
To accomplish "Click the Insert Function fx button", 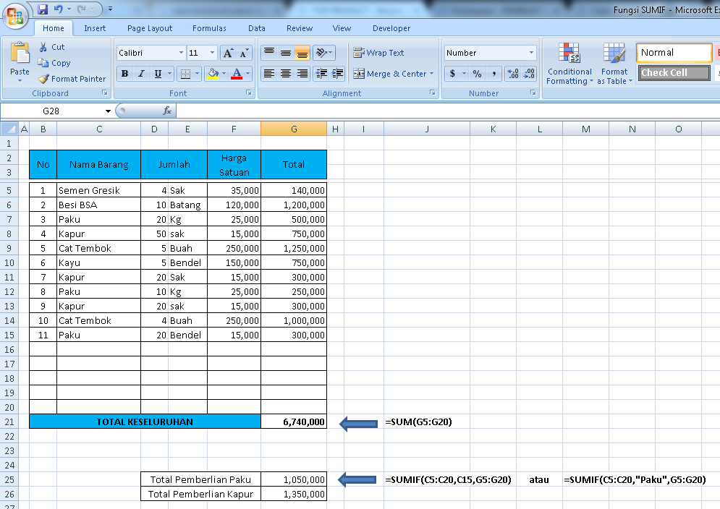I will click(167, 111).
